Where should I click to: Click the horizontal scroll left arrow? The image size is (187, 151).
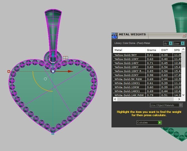tap(115, 99)
